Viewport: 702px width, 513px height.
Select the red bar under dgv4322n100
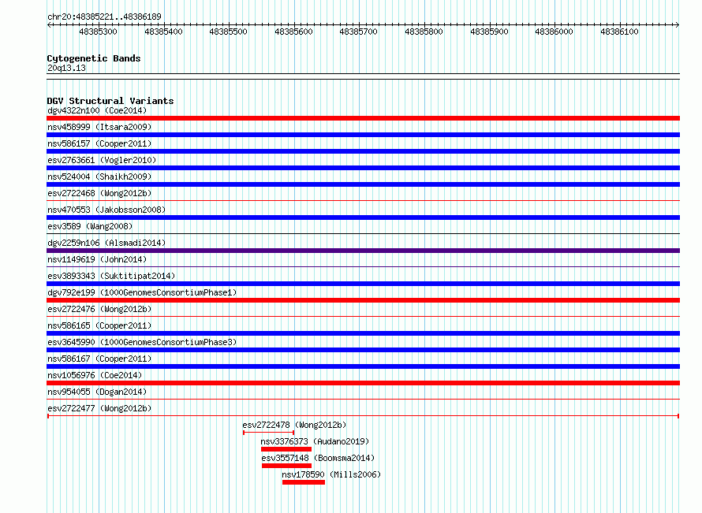[363, 118]
